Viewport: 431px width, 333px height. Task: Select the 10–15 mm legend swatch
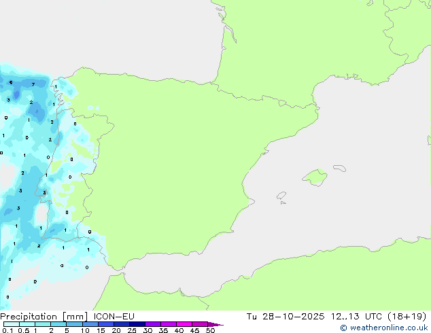click(x=90, y=324)
